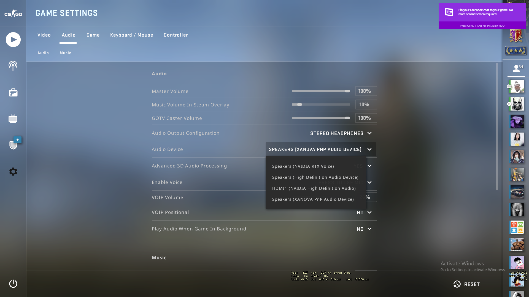
Task: Click the Inventory/briefcase icon
Action: [13, 92]
